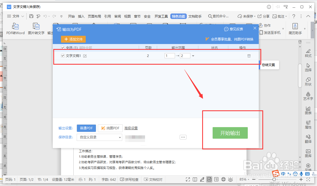The image size is (317, 186).
Task: Click the 查找命令 search box
Action: 219,16
